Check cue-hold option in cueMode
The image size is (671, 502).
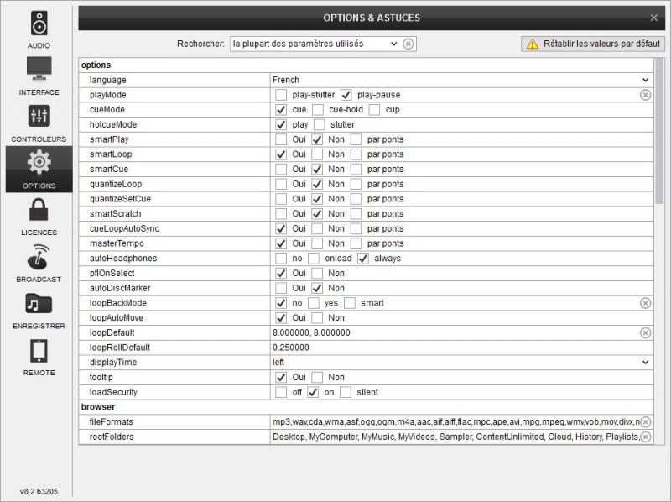pos(318,110)
